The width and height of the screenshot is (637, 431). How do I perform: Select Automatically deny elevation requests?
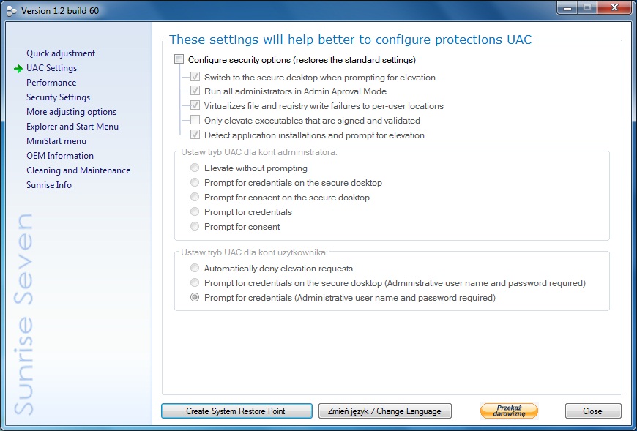[195, 269]
